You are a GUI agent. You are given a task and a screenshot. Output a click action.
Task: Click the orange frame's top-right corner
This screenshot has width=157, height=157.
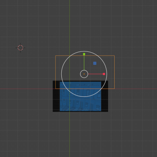coord(114,56)
